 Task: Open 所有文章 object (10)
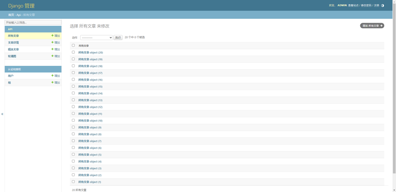point(91,121)
